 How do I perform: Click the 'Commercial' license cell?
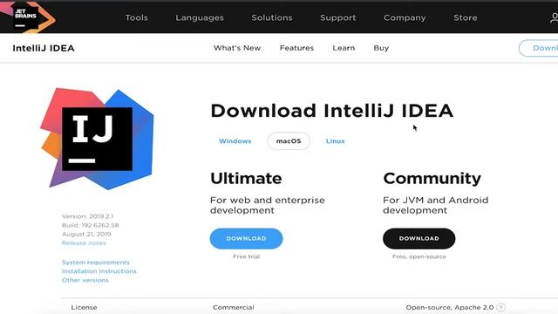click(233, 307)
